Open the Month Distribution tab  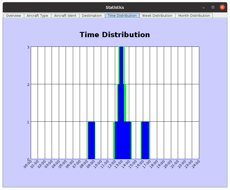pos(194,16)
